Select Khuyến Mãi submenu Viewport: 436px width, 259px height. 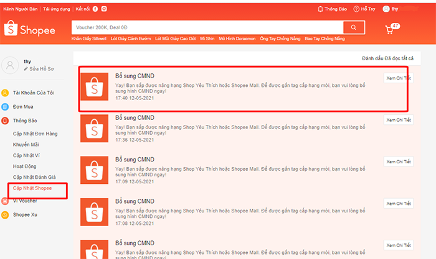(26, 145)
